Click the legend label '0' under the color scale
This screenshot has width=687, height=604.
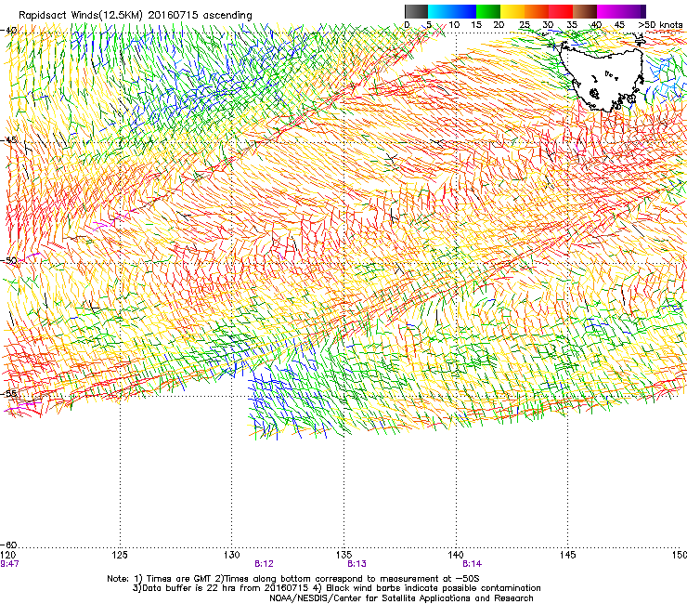click(407, 25)
